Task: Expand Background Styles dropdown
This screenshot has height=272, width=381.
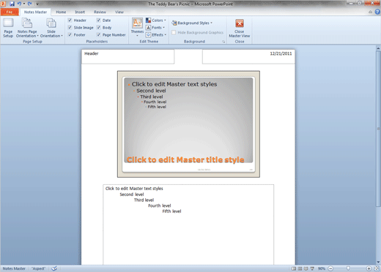Action: coord(192,23)
